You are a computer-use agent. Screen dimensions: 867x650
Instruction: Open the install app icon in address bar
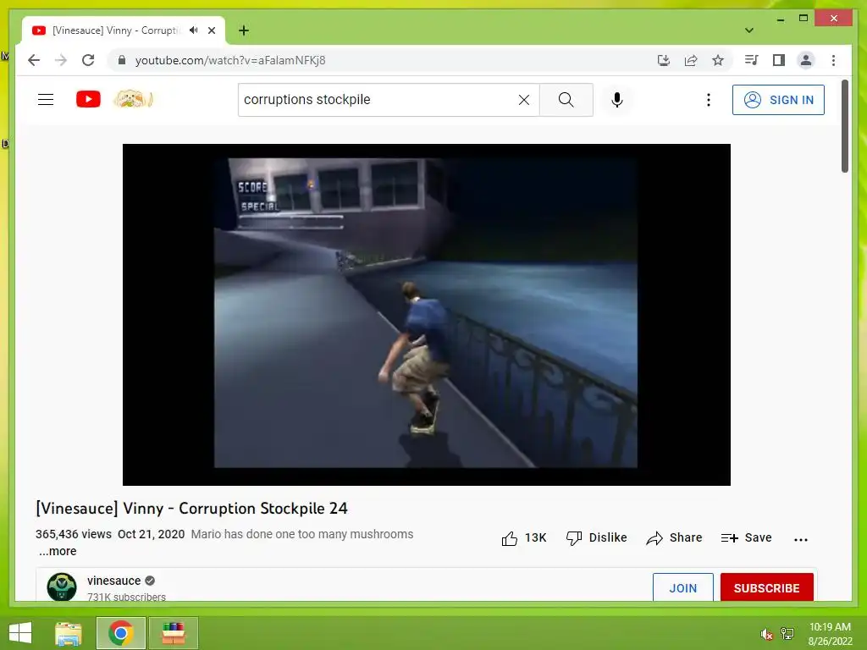[x=664, y=60]
